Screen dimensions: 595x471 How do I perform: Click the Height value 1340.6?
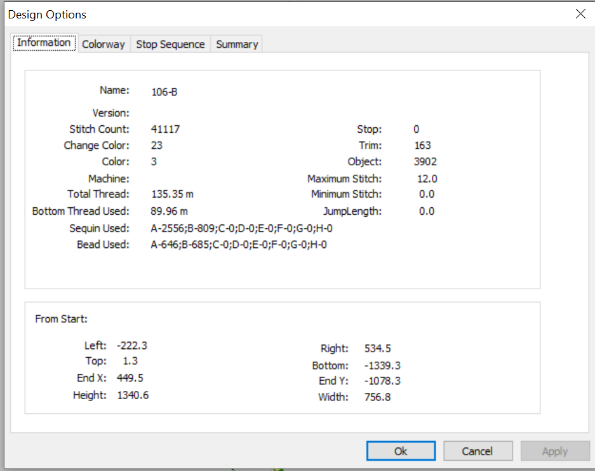click(133, 395)
